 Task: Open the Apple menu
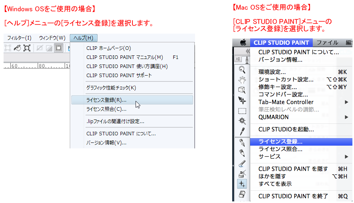243,43
